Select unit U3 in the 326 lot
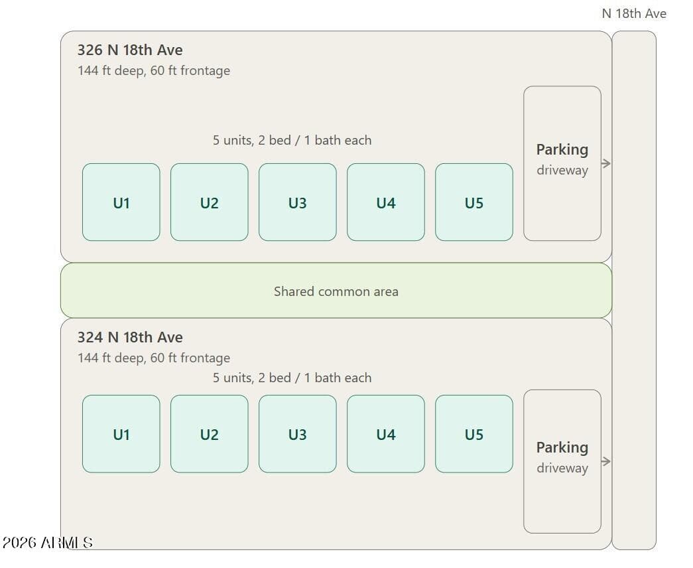This screenshot has height=568, width=693. click(x=298, y=202)
